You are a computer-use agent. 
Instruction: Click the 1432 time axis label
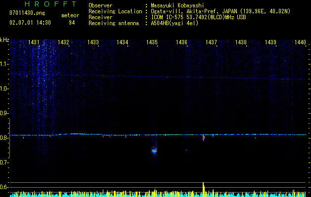[x=63, y=42]
